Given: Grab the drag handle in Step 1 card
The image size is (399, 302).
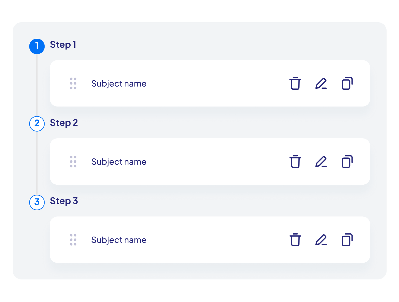Looking at the screenshot, I should tap(73, 83).
